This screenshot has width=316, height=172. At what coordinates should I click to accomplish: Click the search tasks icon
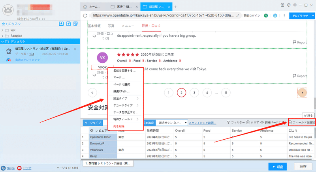coord(75,24)
